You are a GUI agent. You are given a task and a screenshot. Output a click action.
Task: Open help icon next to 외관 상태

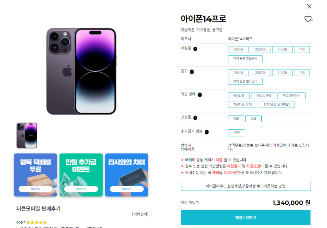tap(200, 95)
